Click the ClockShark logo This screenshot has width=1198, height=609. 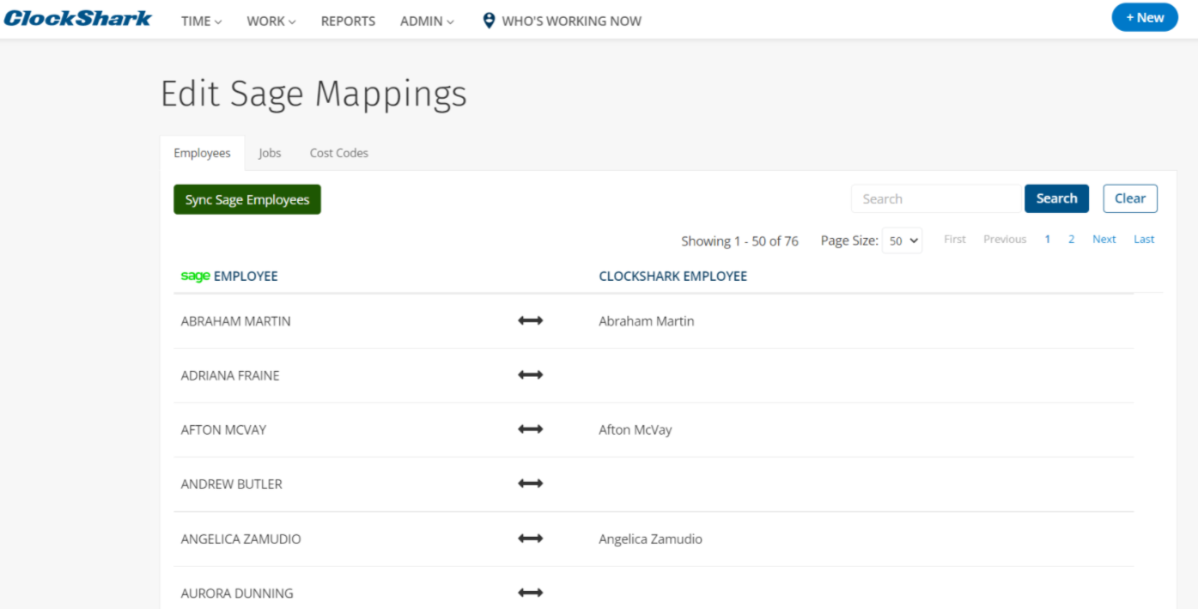78,18
